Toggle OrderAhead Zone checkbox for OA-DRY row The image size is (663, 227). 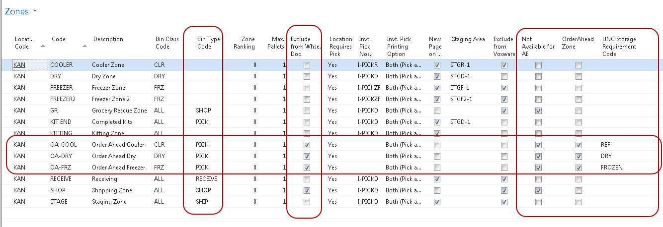(x=579, y=156)
